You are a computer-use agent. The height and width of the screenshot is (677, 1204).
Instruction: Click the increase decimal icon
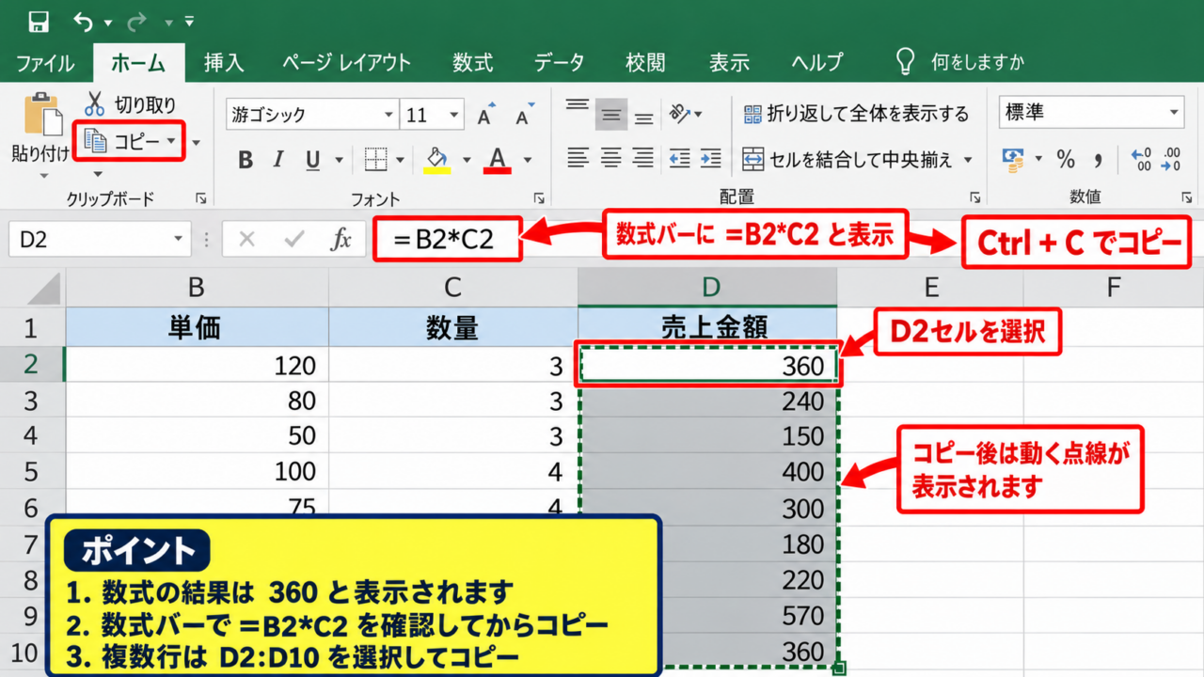coord(1142,160)
